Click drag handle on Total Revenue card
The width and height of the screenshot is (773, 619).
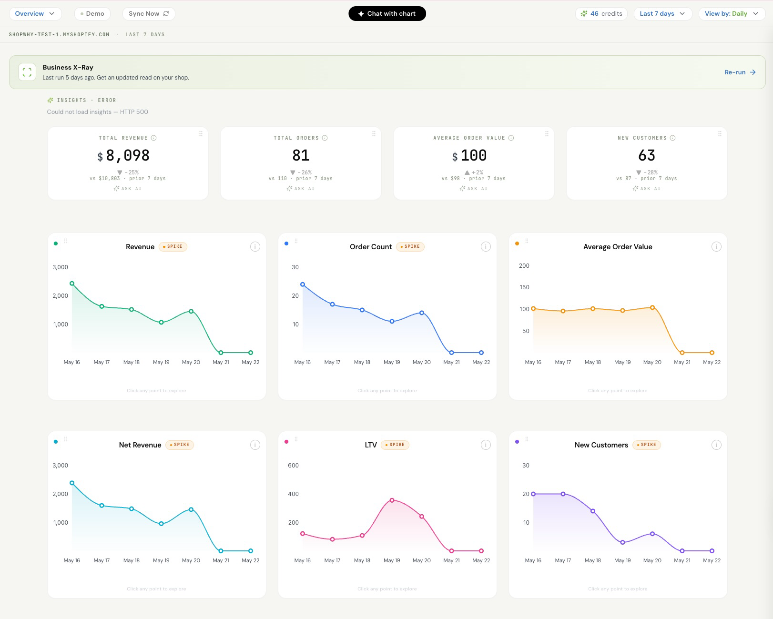(x=201, y=134)
